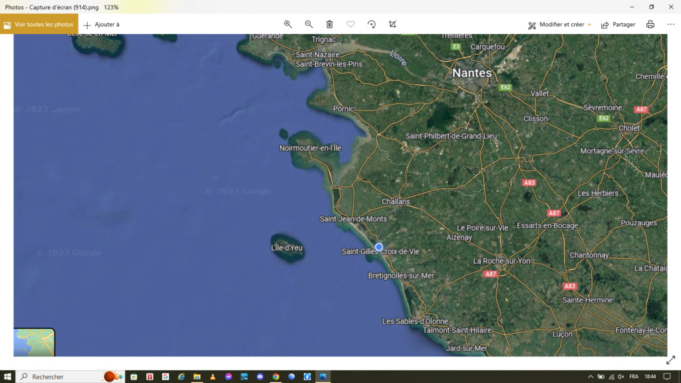
Task: Click the L'Île-d'Yeu label on the map
Action: pyautogui.click(x=287, y=247)
